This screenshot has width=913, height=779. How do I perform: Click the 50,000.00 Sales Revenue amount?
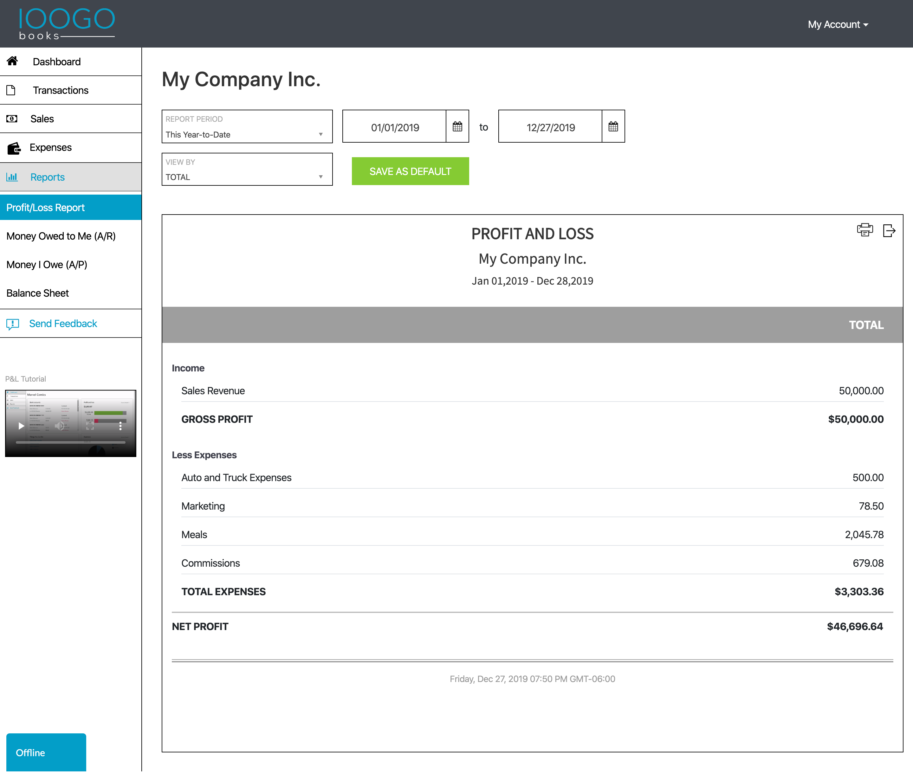[x=861, y=391]
